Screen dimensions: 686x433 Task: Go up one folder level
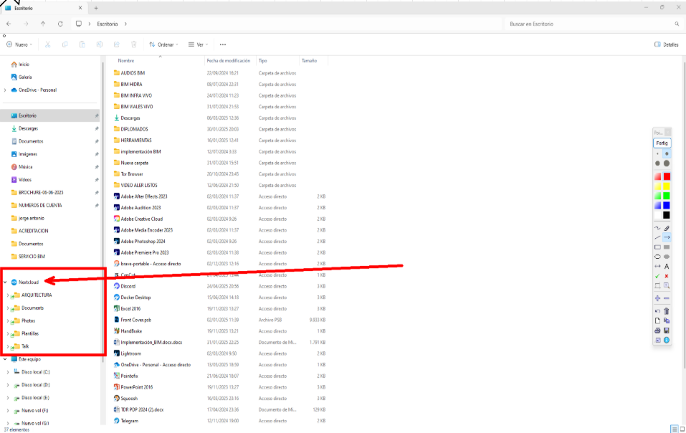point(43,24)
